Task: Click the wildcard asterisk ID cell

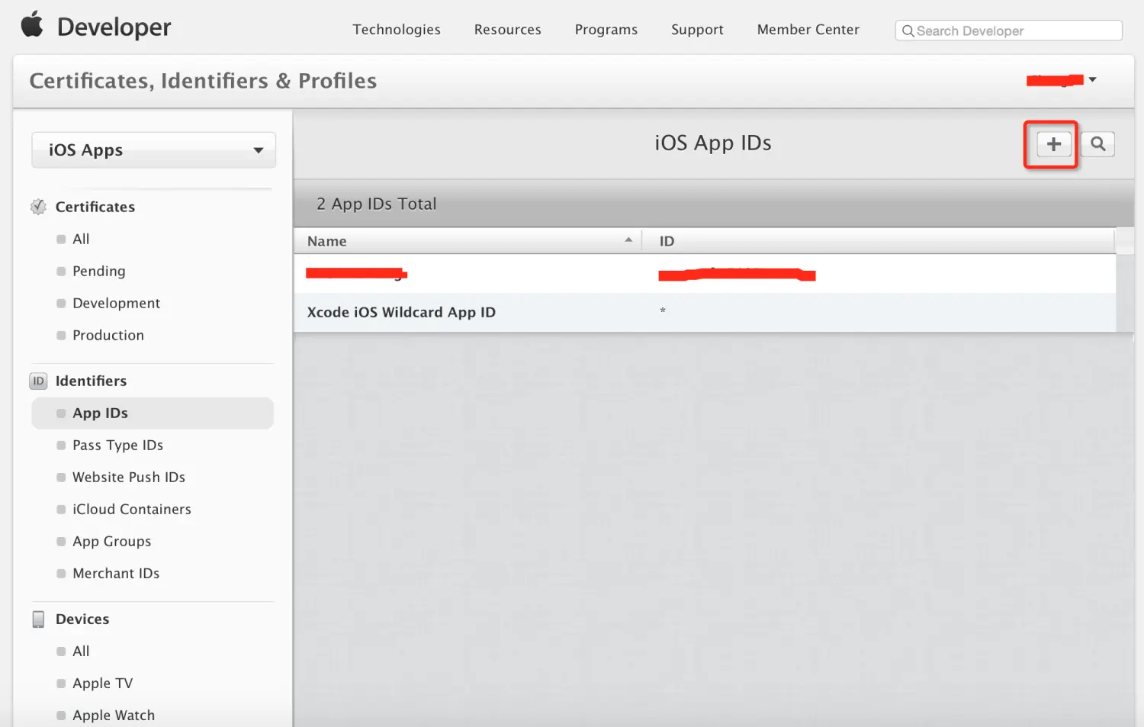Action: (x=663, y=310)
